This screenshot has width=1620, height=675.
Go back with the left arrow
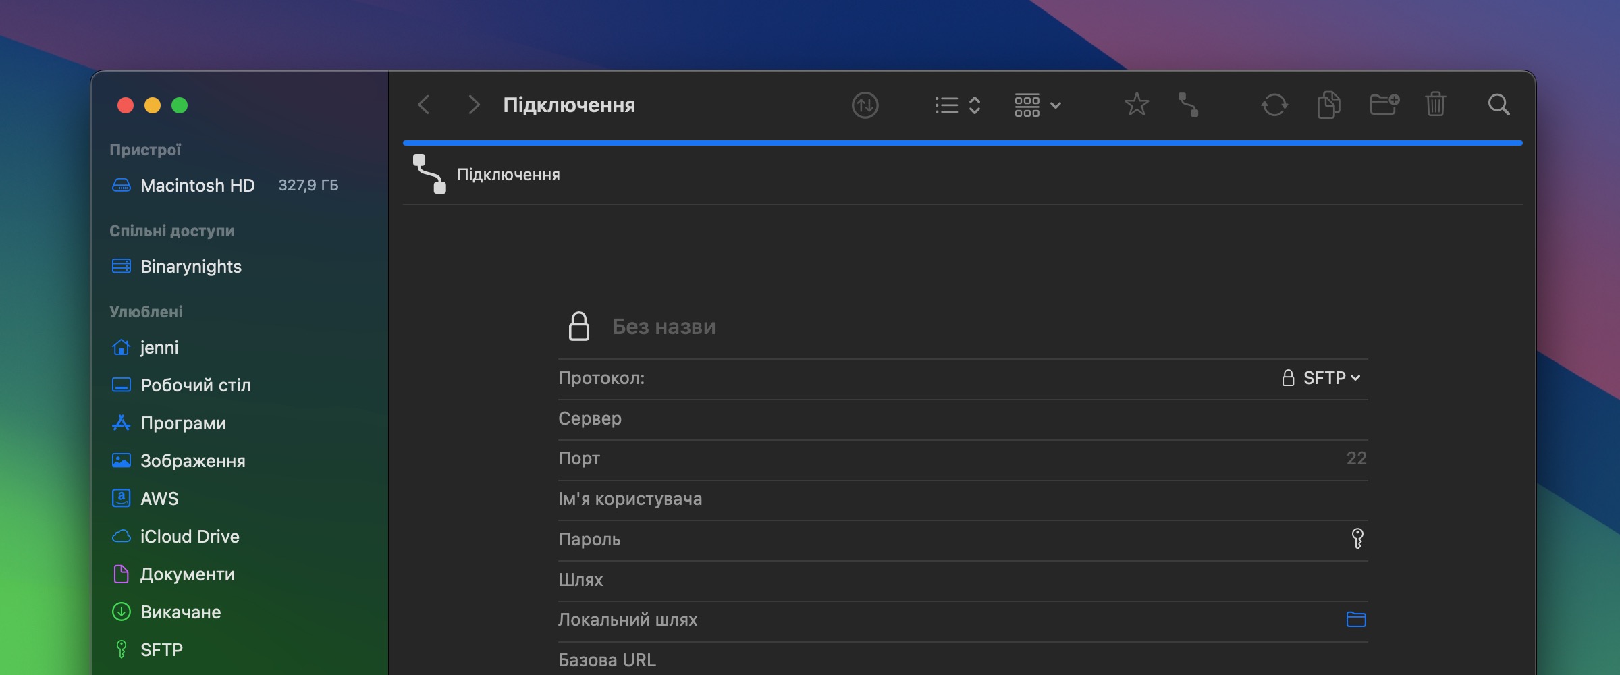tap(424, 105)
